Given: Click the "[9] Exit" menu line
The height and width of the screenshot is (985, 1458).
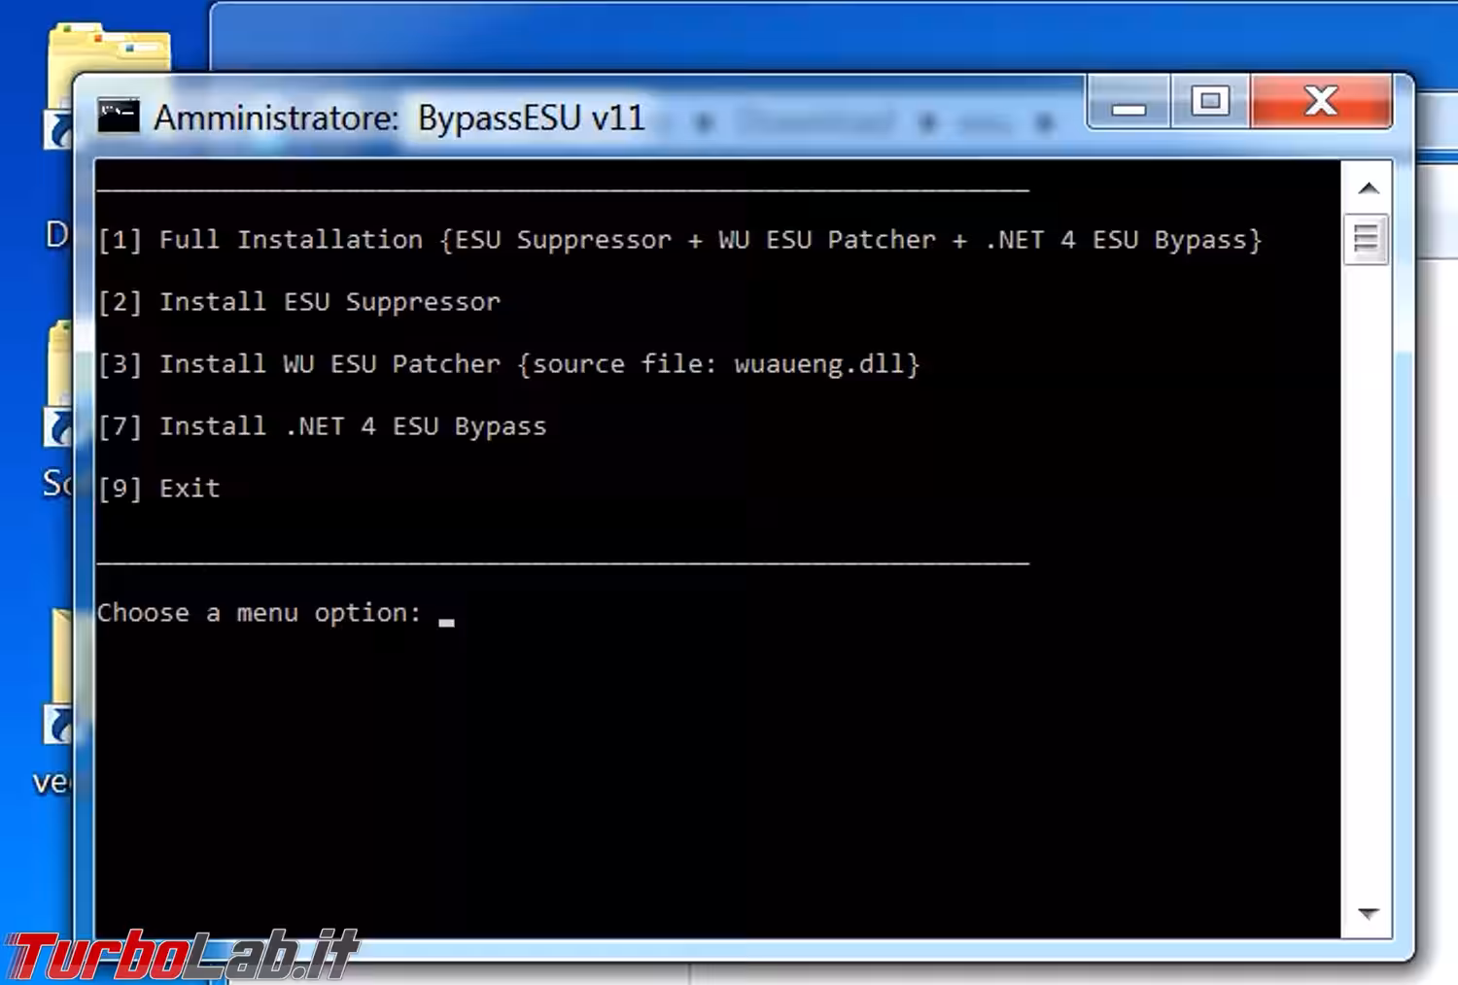Looking at the screenshot, I should click(159, 489).
